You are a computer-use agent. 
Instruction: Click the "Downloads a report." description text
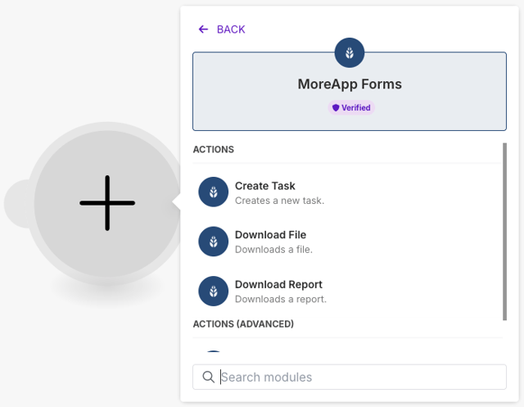281,299
